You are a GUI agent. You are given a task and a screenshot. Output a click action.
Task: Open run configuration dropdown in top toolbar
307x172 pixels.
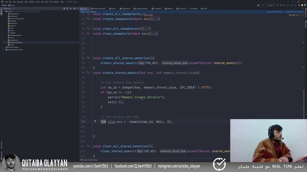click(272, 5)
